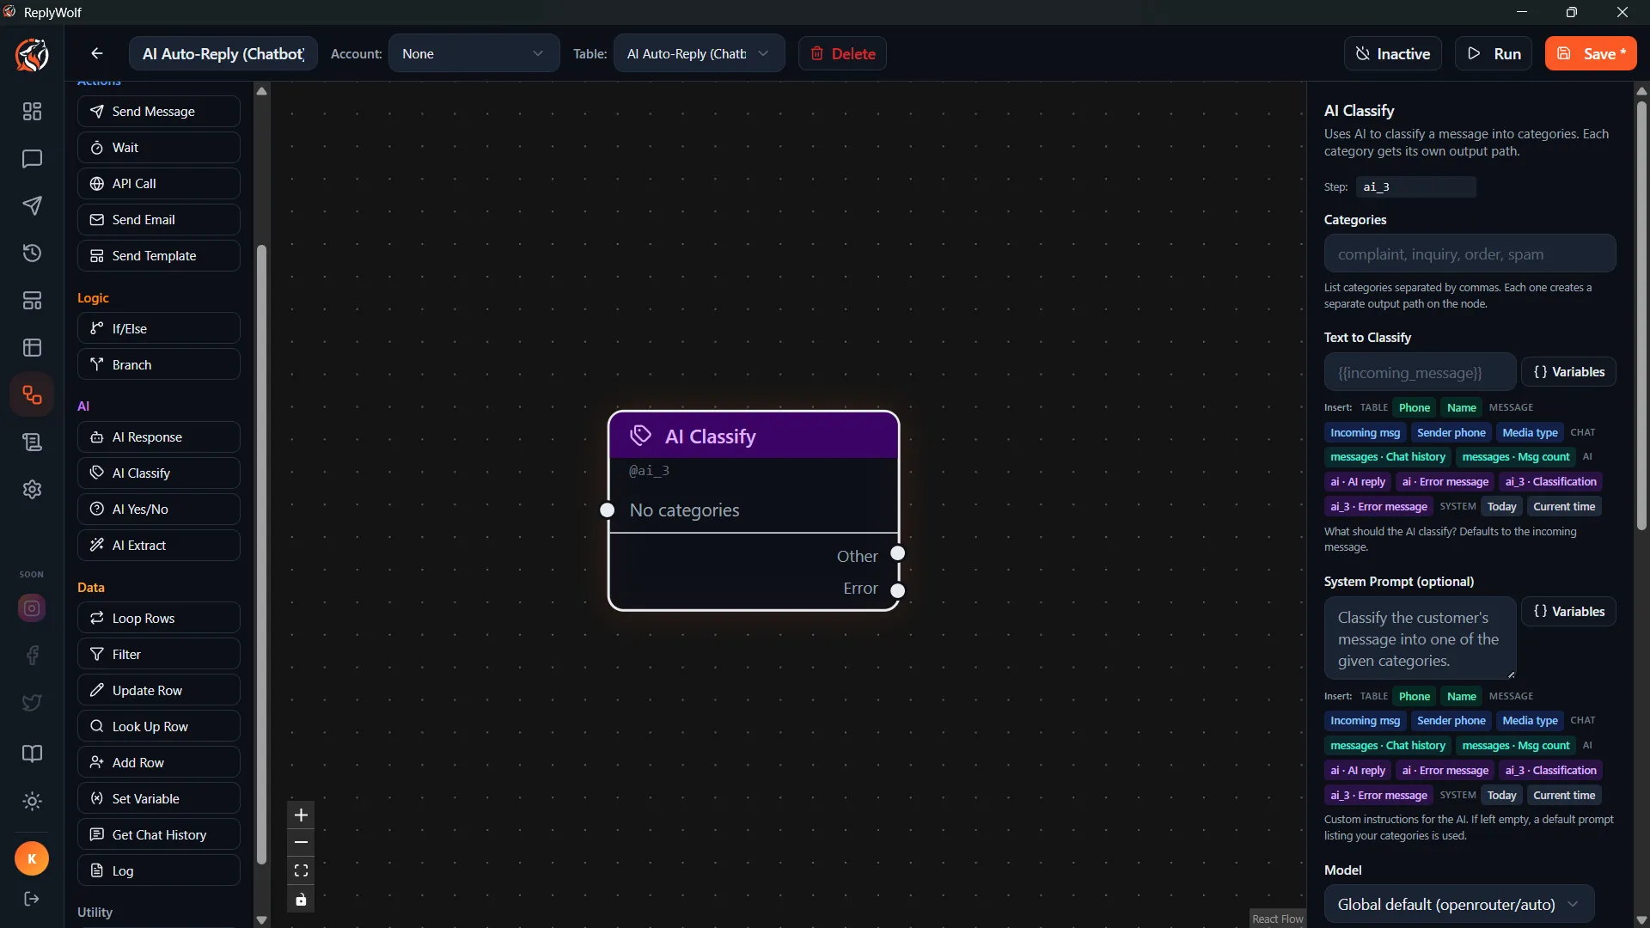Add the Get Chat History node
The width and height of the screenshot is (1650, 928).
click(x=158, y=835)
